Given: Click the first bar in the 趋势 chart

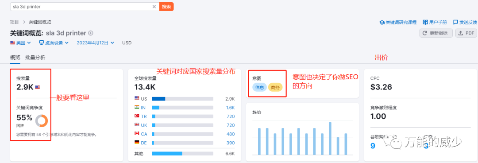Looking at the screenshot, I should point(259,141).
